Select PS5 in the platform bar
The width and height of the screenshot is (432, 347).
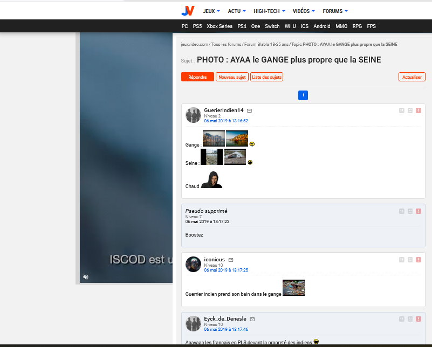(x=197, y=26)
